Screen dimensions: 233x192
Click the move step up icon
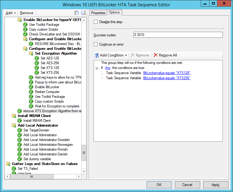pos(76,13)
